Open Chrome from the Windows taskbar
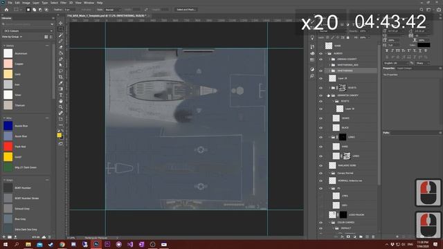443x249 pixels. click(x=62, y=244)
